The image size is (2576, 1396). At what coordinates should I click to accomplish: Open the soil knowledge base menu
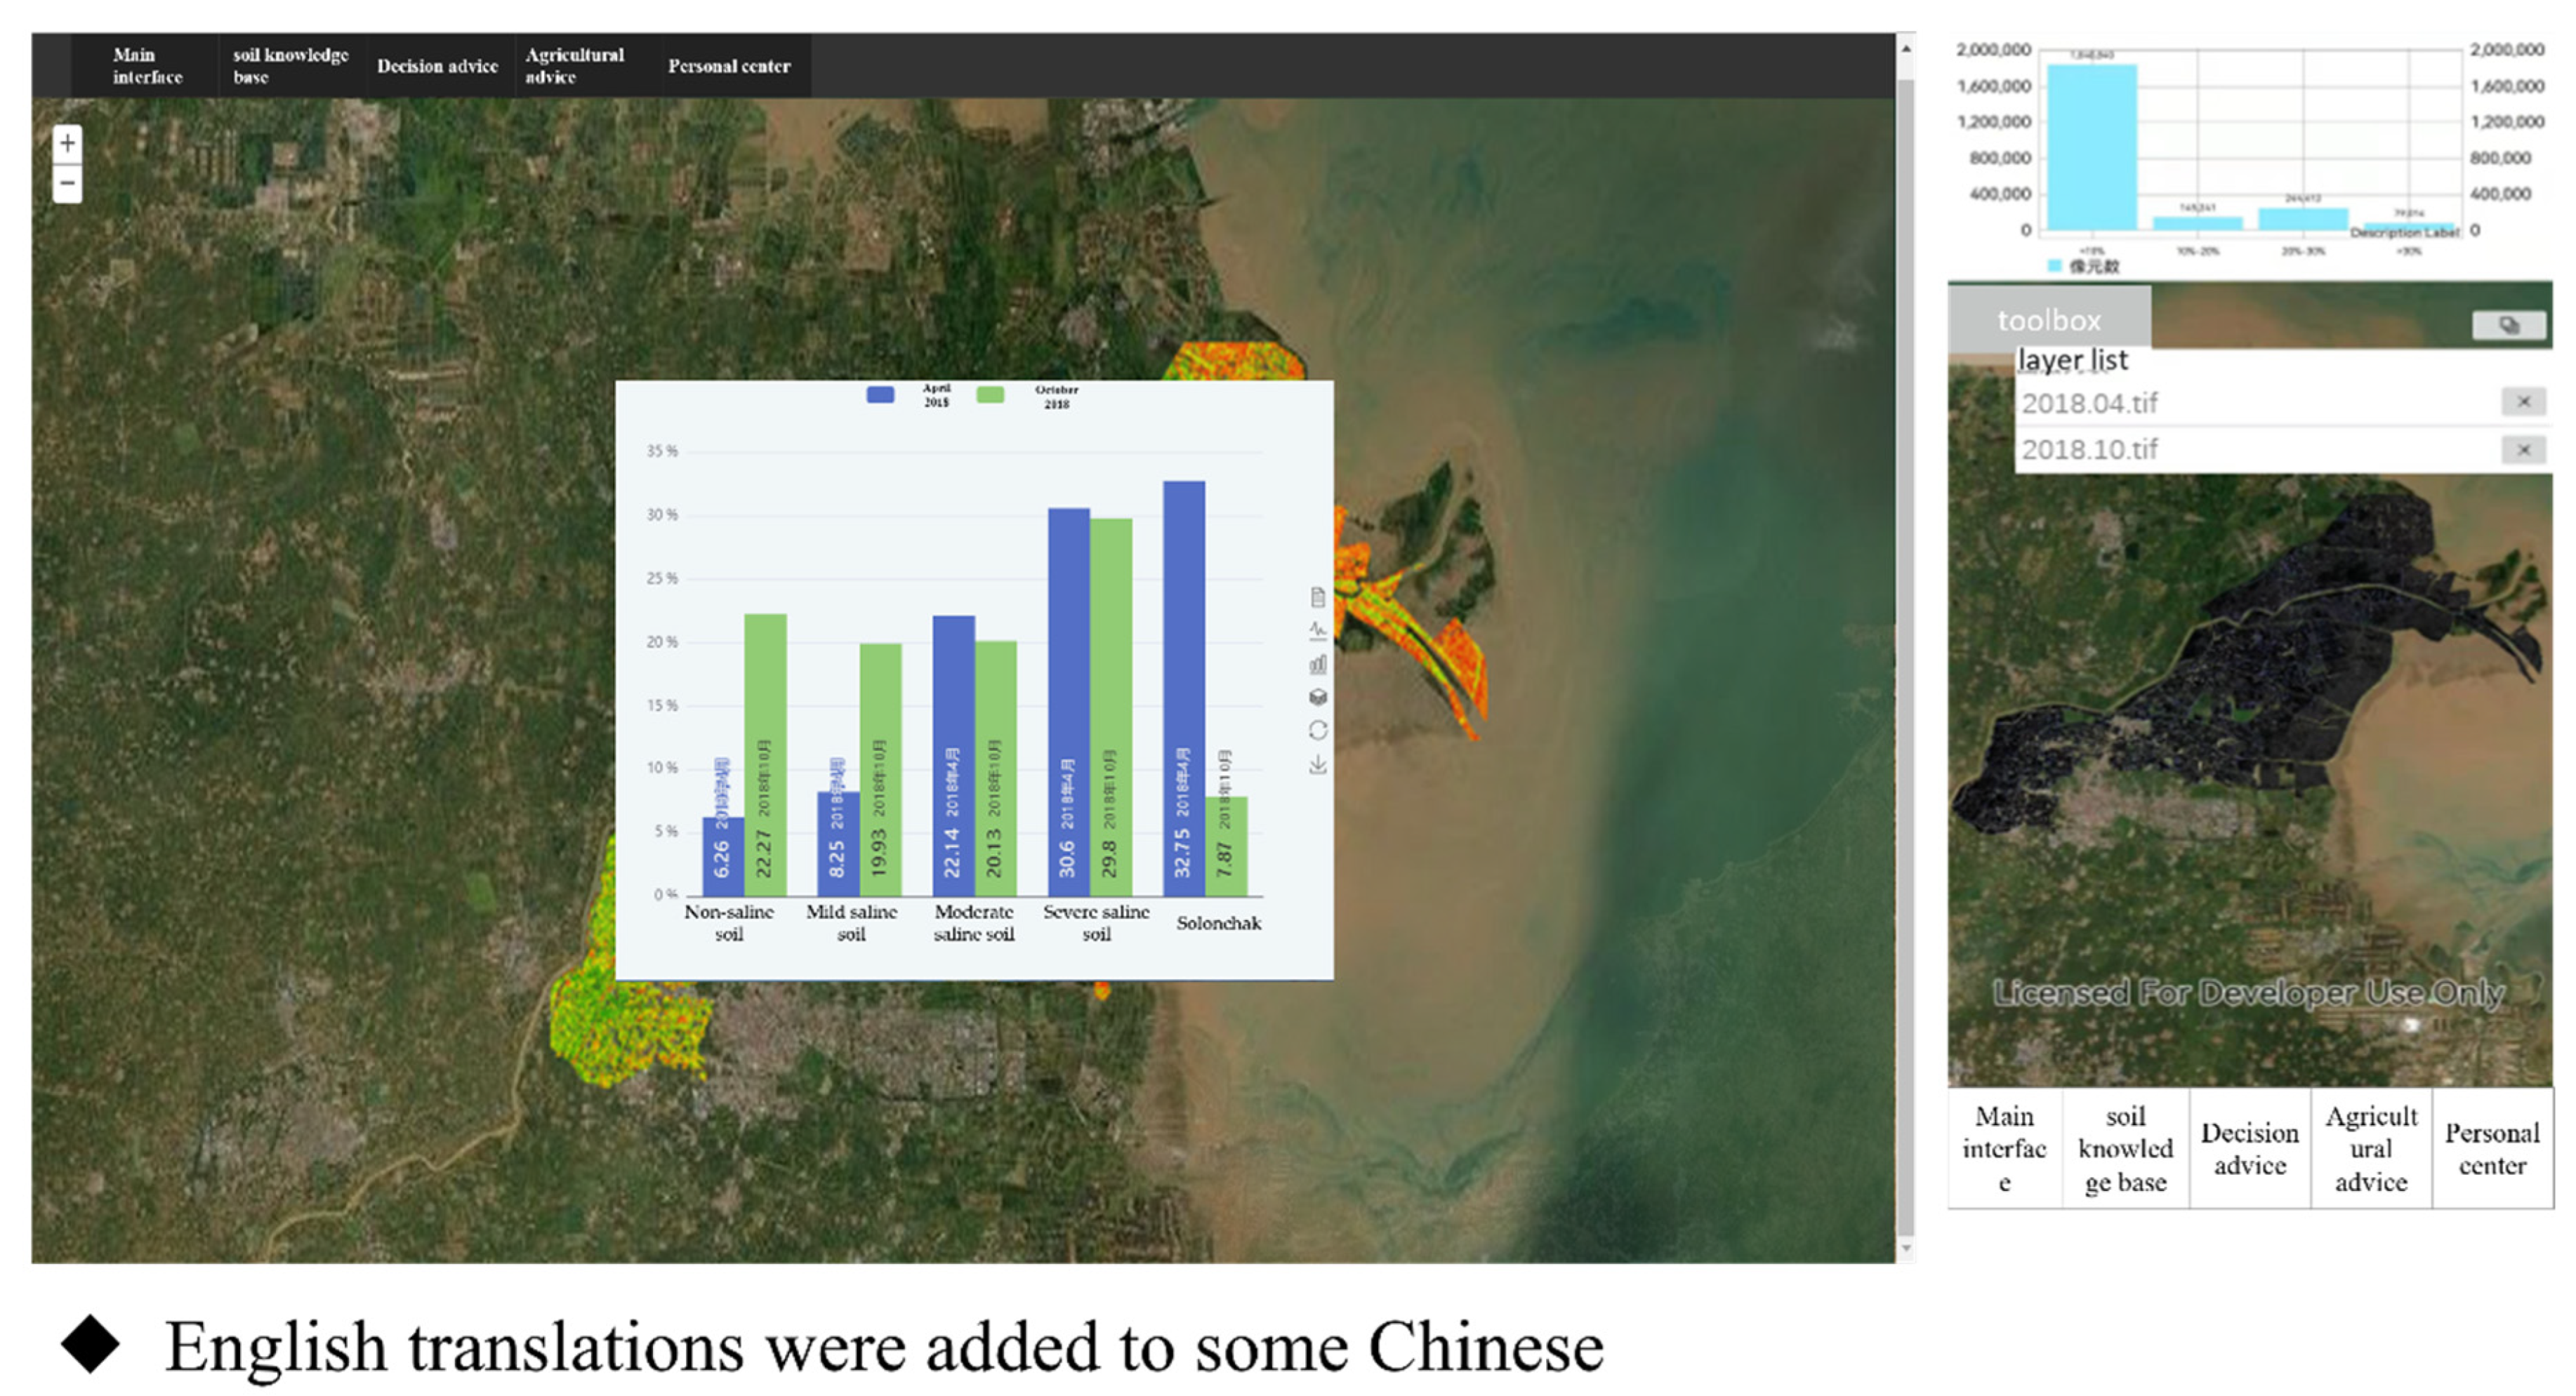(x=290, y=66)
